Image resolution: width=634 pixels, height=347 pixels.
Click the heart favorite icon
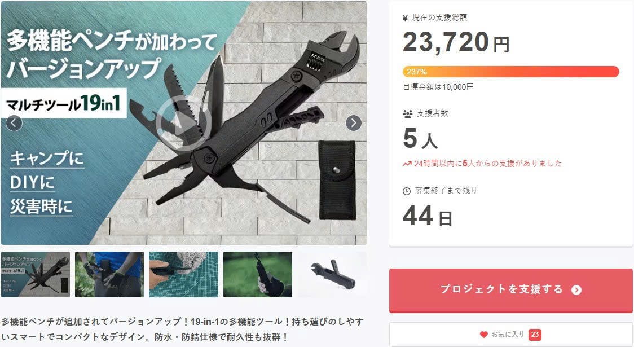pos(483,335)
